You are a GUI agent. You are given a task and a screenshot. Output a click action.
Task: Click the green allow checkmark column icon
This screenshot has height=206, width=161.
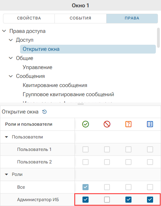click(x=86, y=124)
